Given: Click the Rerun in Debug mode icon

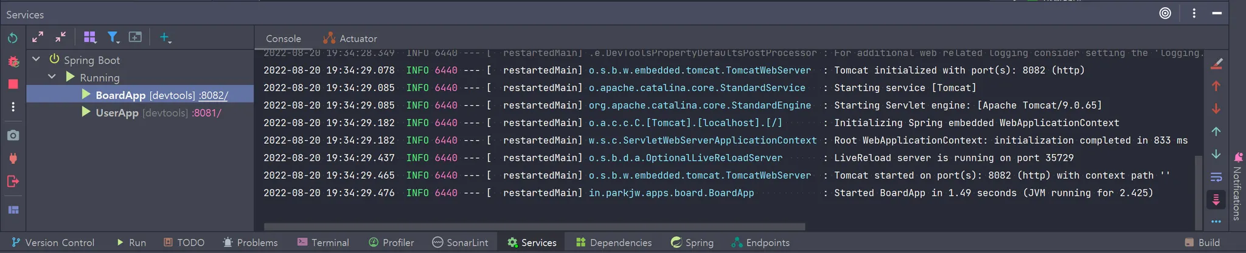Looking at the screenshot, I should [13, 61].
